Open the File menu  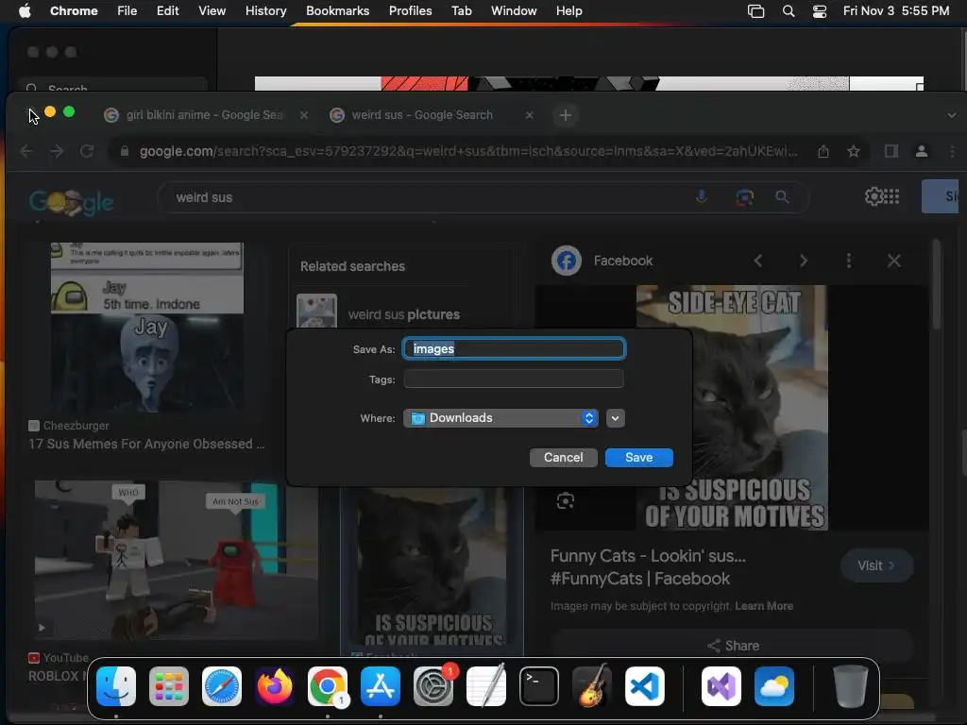[127, 11]
